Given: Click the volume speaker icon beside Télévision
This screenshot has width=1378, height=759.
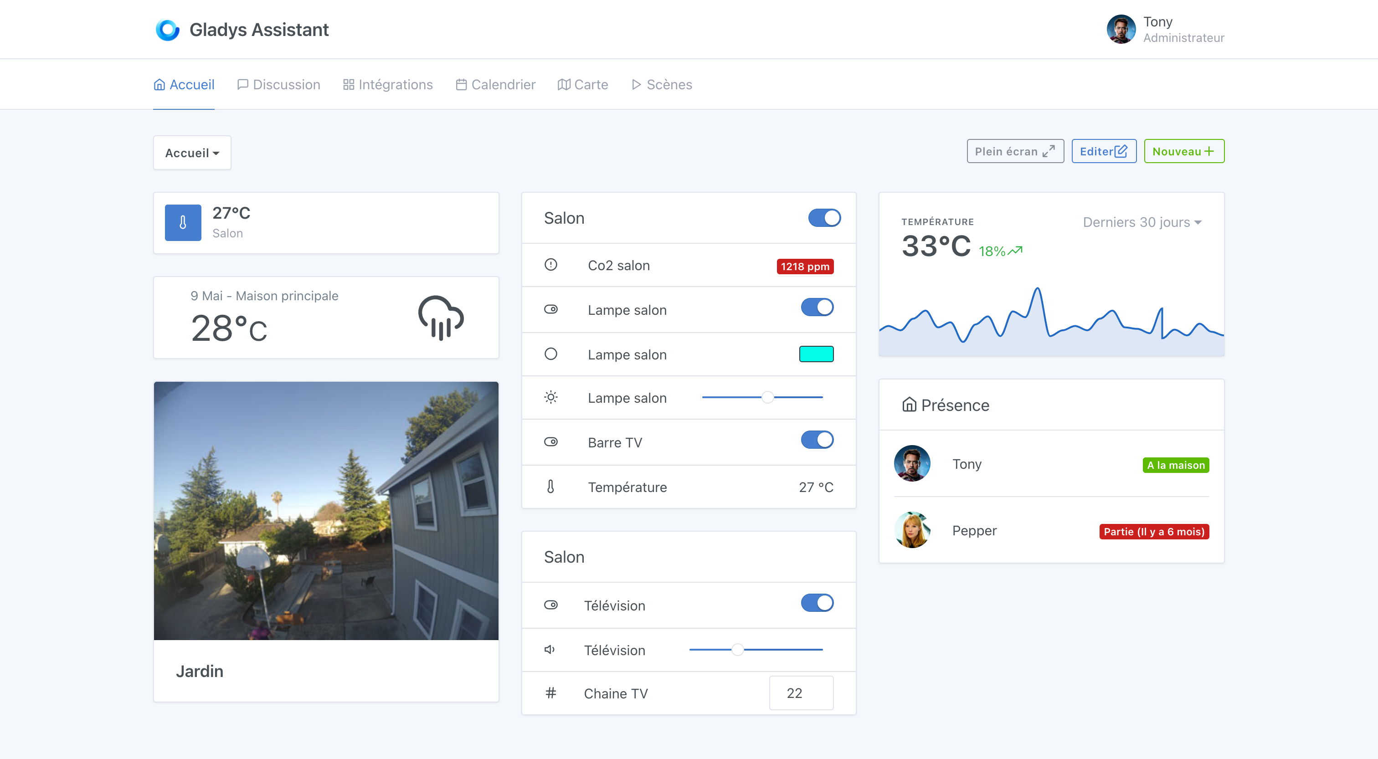Looking at the screenshot, I should (550, 650).
